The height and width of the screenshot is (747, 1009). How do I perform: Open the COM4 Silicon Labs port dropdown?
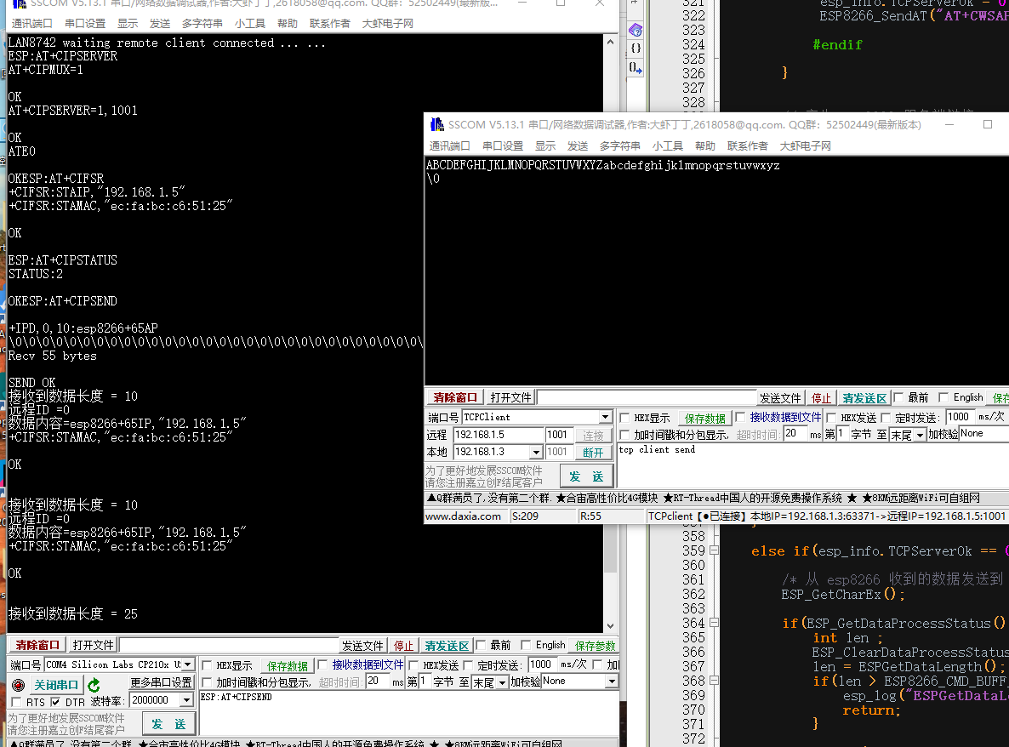coord(186,665)
